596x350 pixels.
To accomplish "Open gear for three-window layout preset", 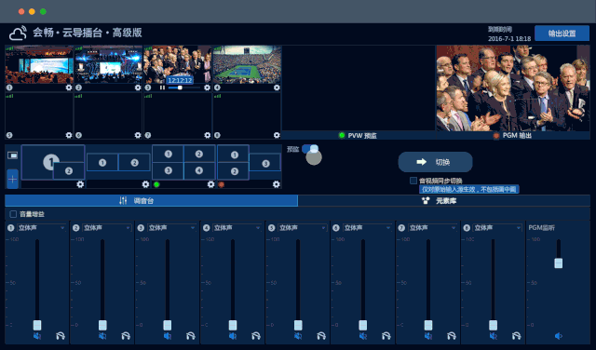I will [277, 184].
